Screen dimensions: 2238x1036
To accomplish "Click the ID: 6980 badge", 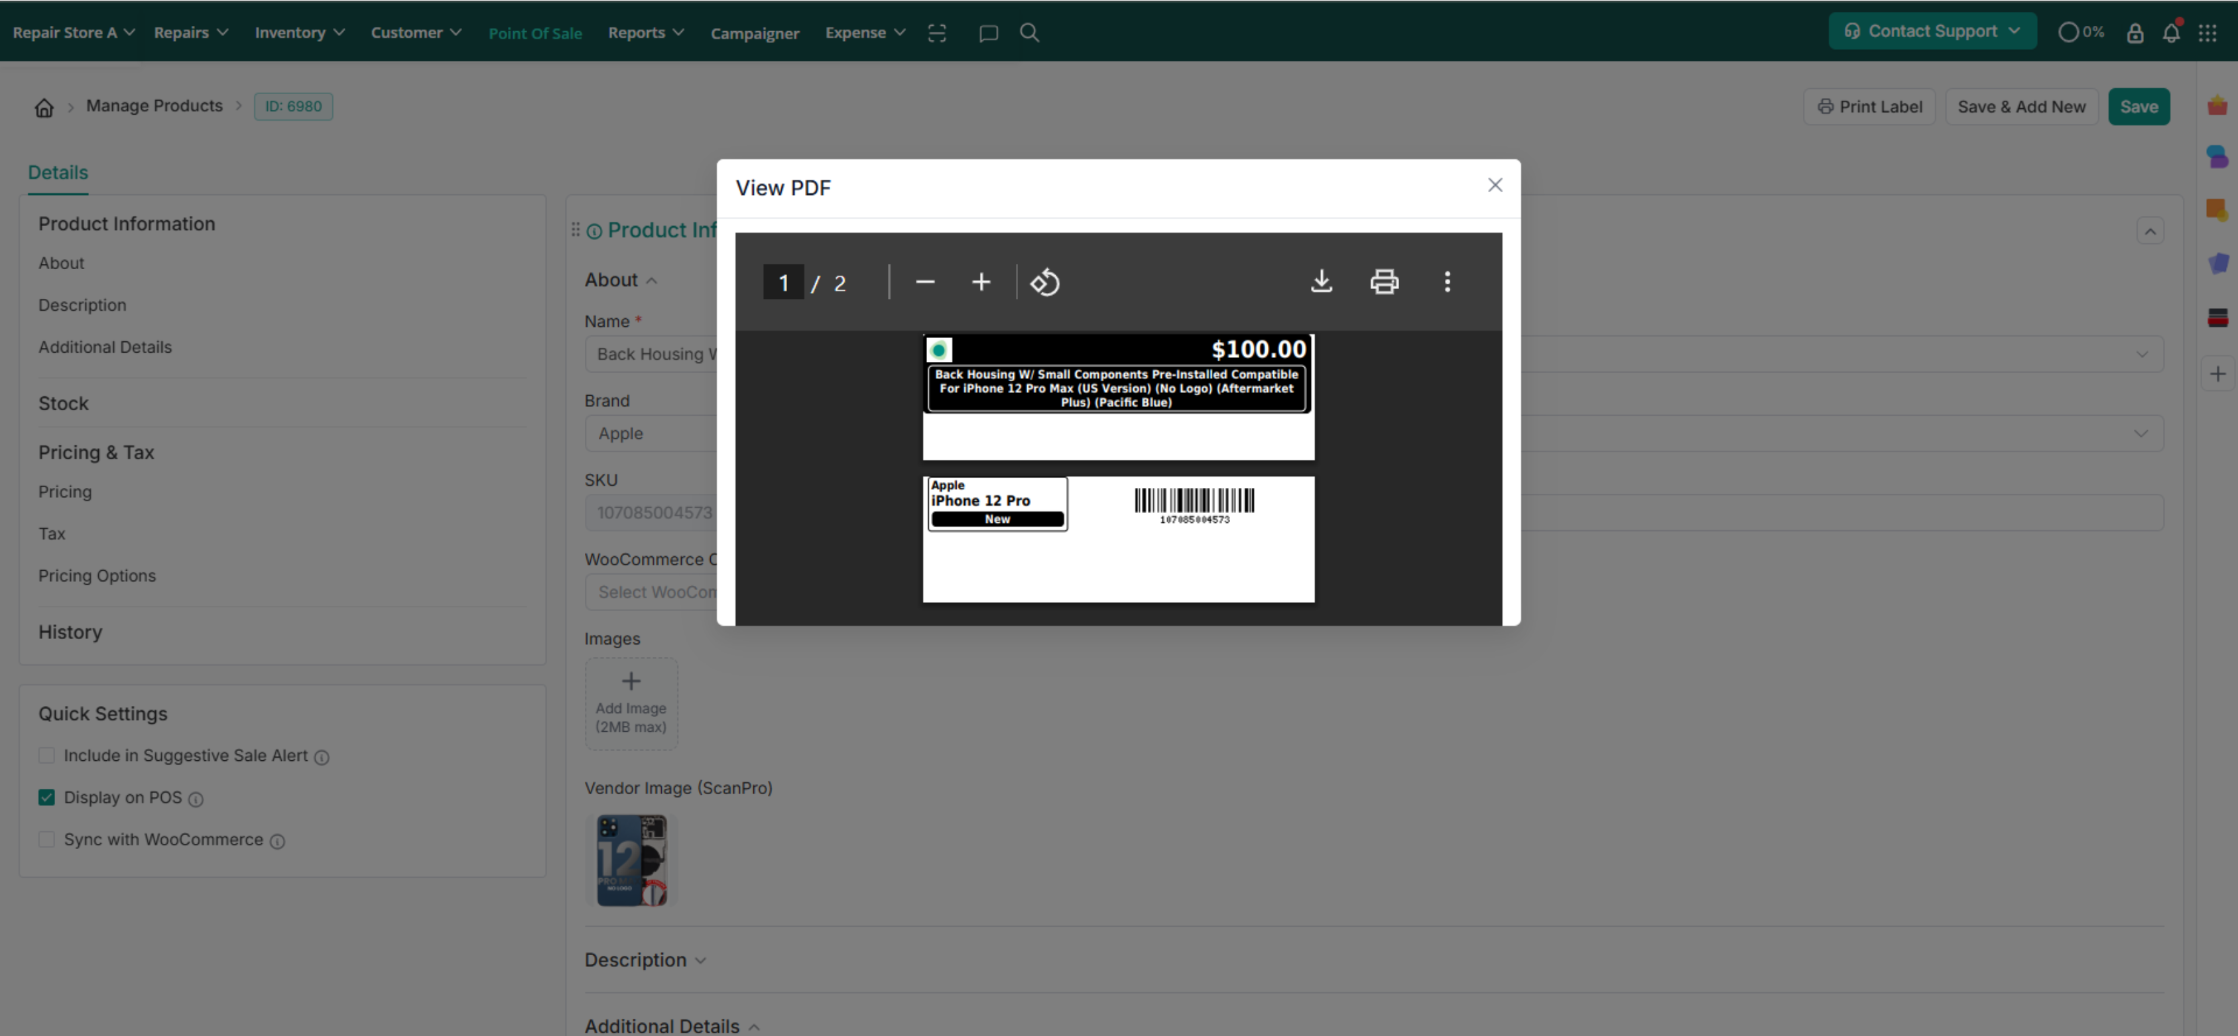I will pyautogui.click(x=293, y=106).
